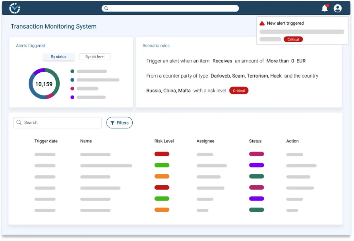Open the Receives transaction type dropdown

click(x=222, y=61)
